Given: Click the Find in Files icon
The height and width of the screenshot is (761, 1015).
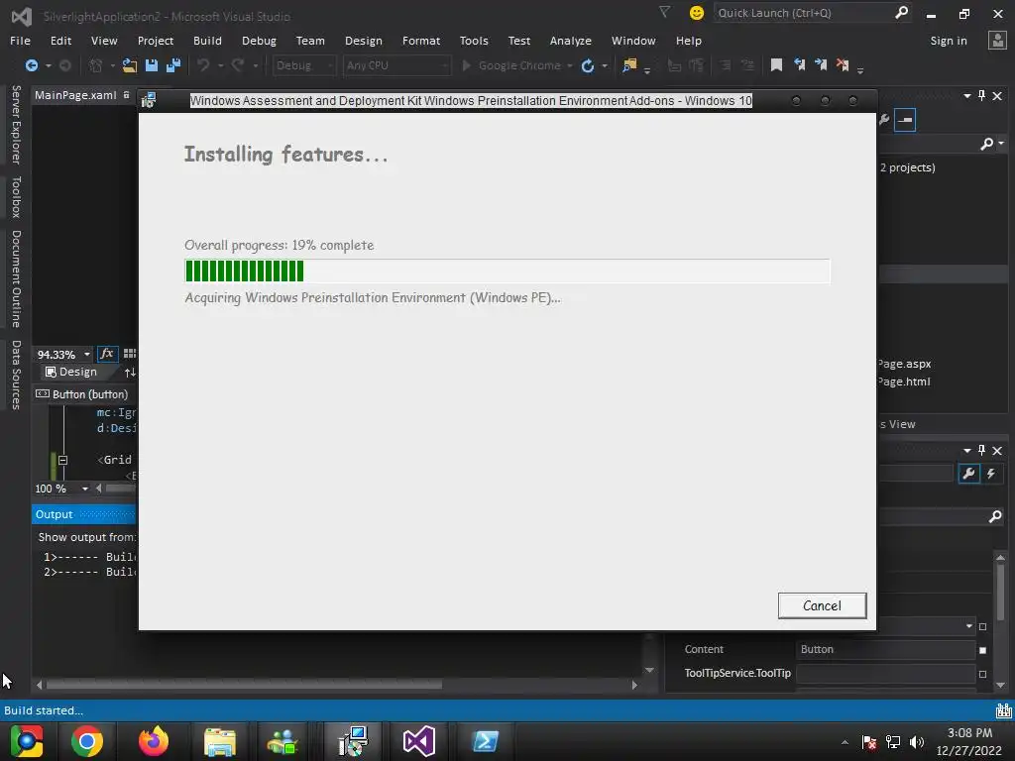Looking at the screenshot, I should tap(629, 65).
